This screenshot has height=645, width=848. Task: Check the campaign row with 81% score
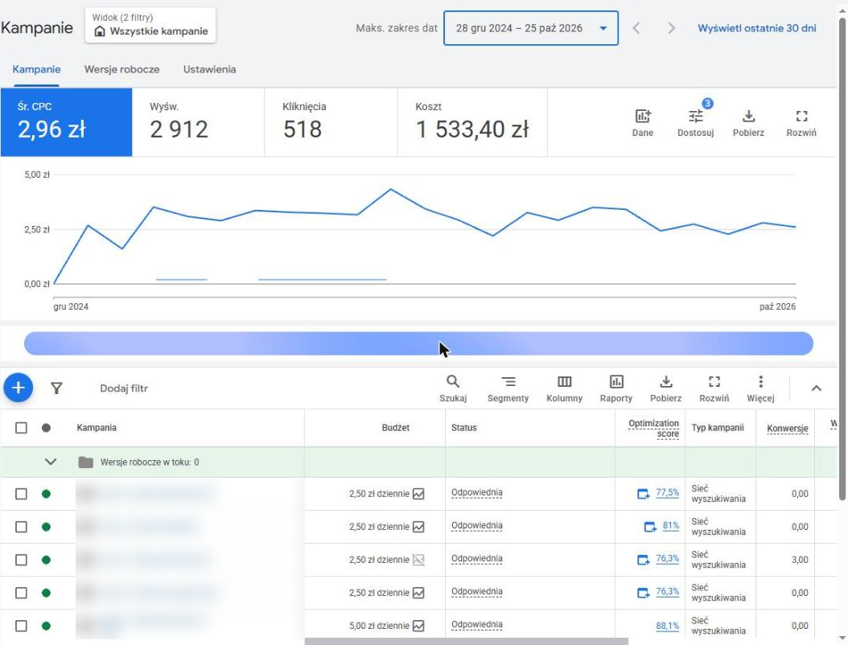[x=21, y=527]
